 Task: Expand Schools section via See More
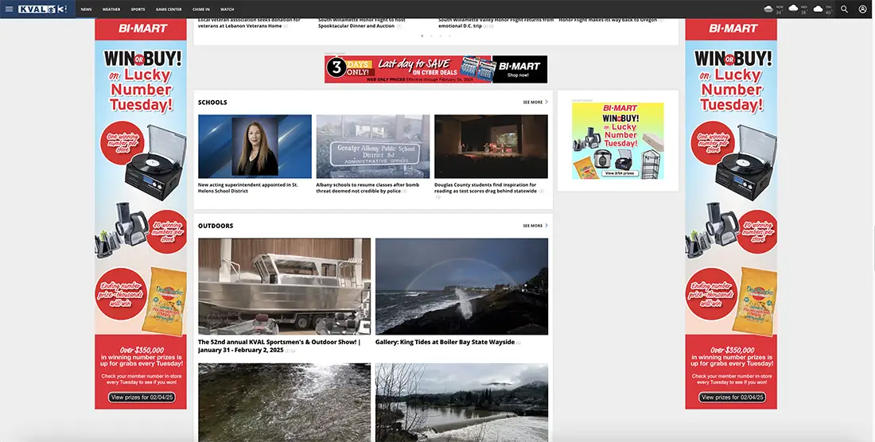click(535, 102)
